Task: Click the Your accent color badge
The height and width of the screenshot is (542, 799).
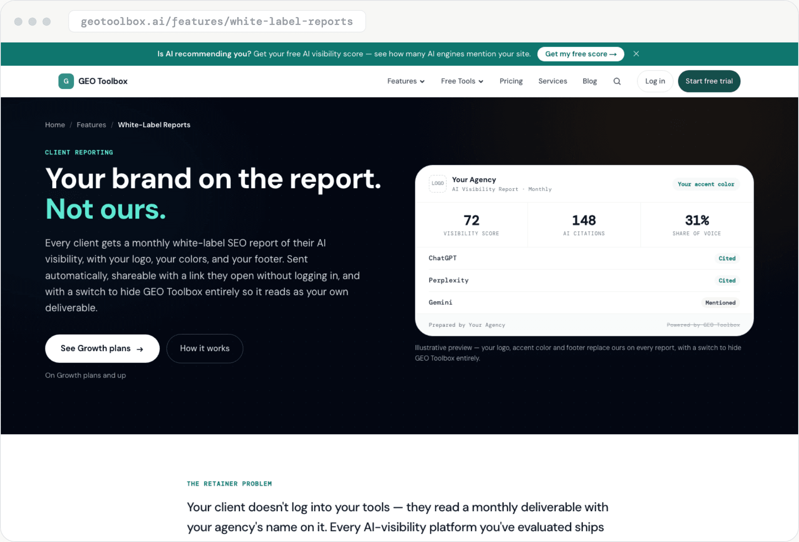Action: (706, 184)
